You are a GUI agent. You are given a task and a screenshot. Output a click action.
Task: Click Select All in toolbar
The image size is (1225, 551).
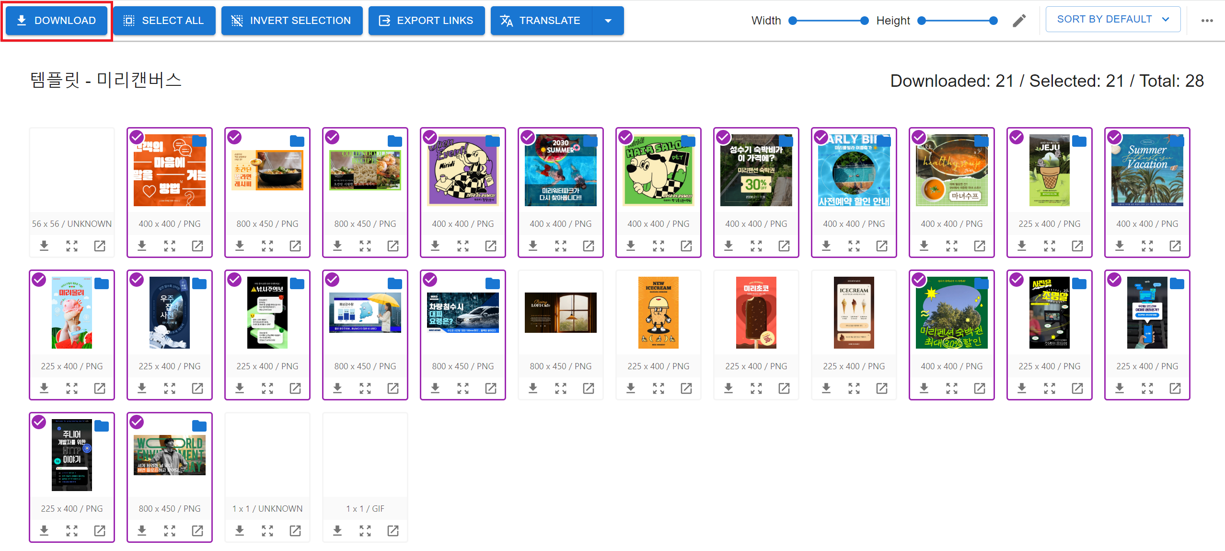164,21
